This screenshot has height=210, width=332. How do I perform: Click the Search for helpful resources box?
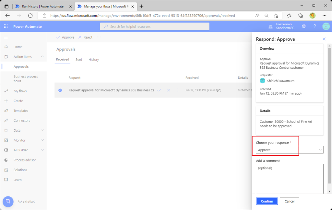155,27
